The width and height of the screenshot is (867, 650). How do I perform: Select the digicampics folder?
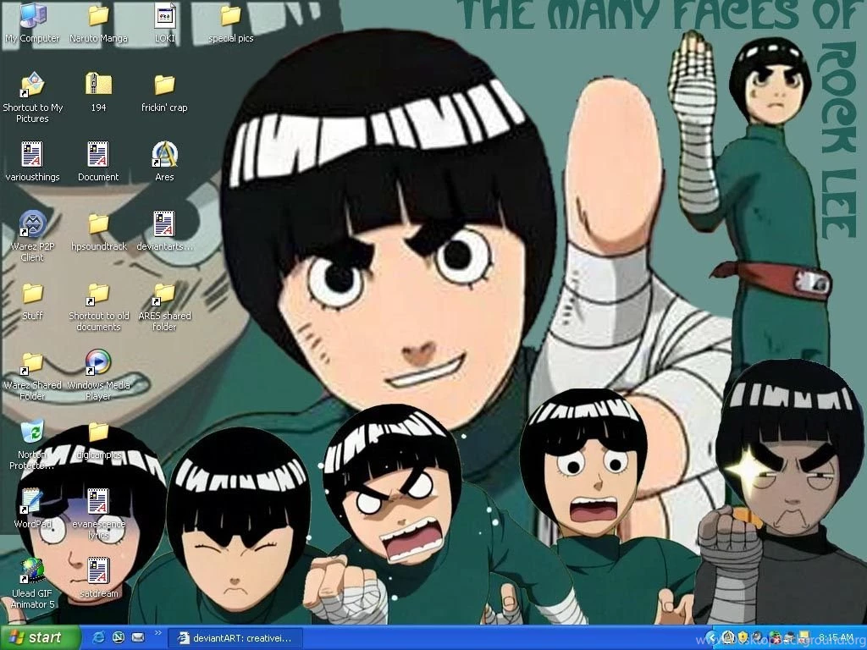click(98, 440)
